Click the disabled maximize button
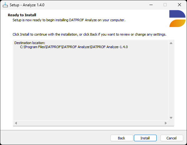 [x=165, y=5]
